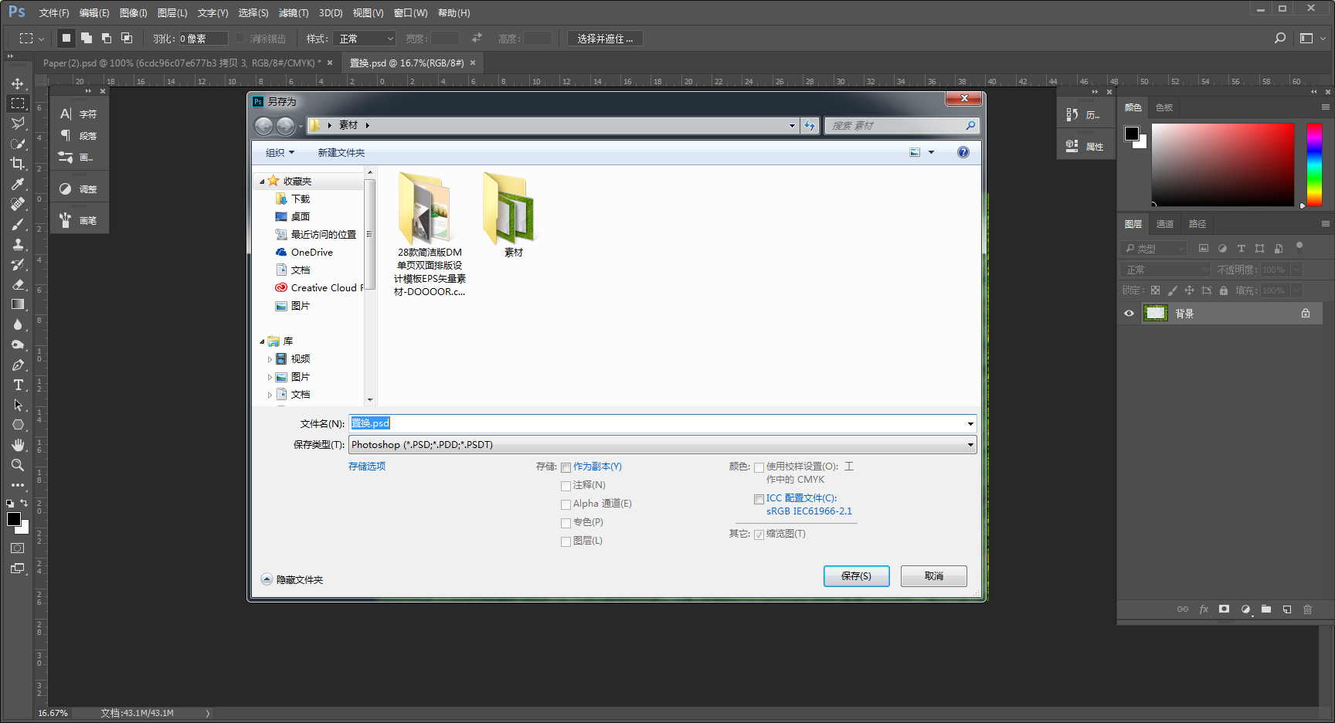The height and width of the screenshot is (723, 1335).
Task: Toggle the ICC Profile checkbox
Action: [x=759, y=499]
